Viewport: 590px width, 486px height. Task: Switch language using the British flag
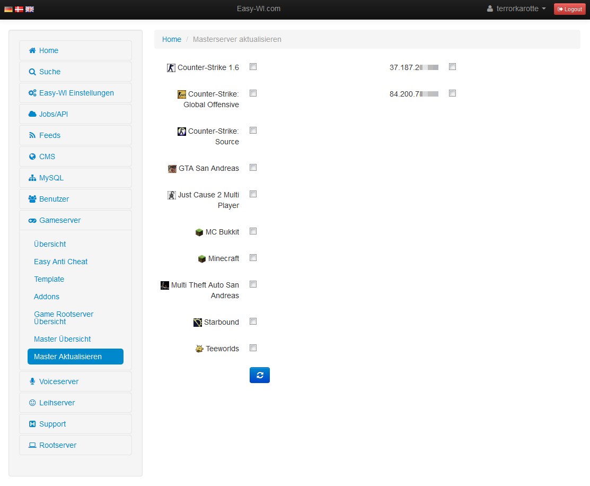[29, 8]
